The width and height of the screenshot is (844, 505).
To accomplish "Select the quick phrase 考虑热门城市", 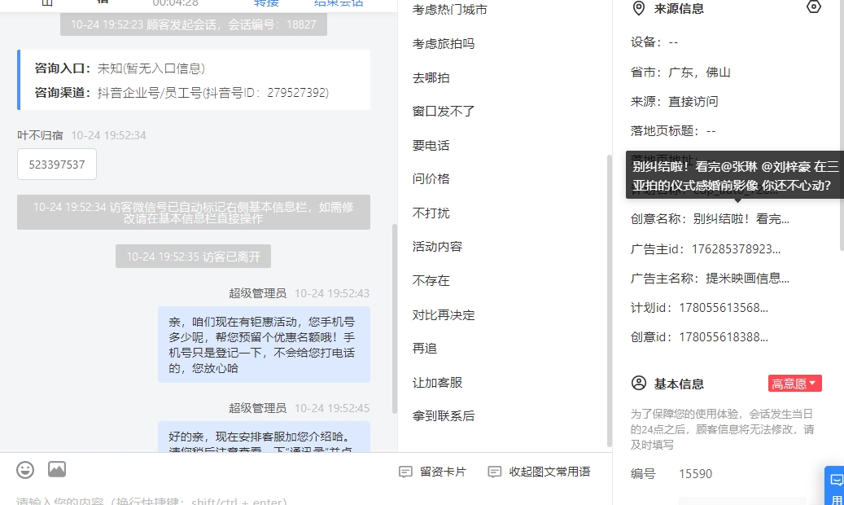I will [450, 10].
